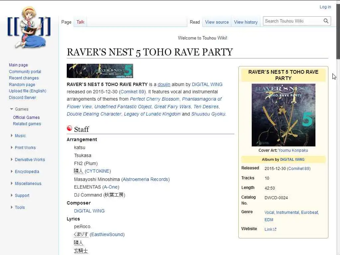340x255 pixels.
Task: Open Comiket 89 link in infobox
Action: pyautogui.click(x=299, y=168)
